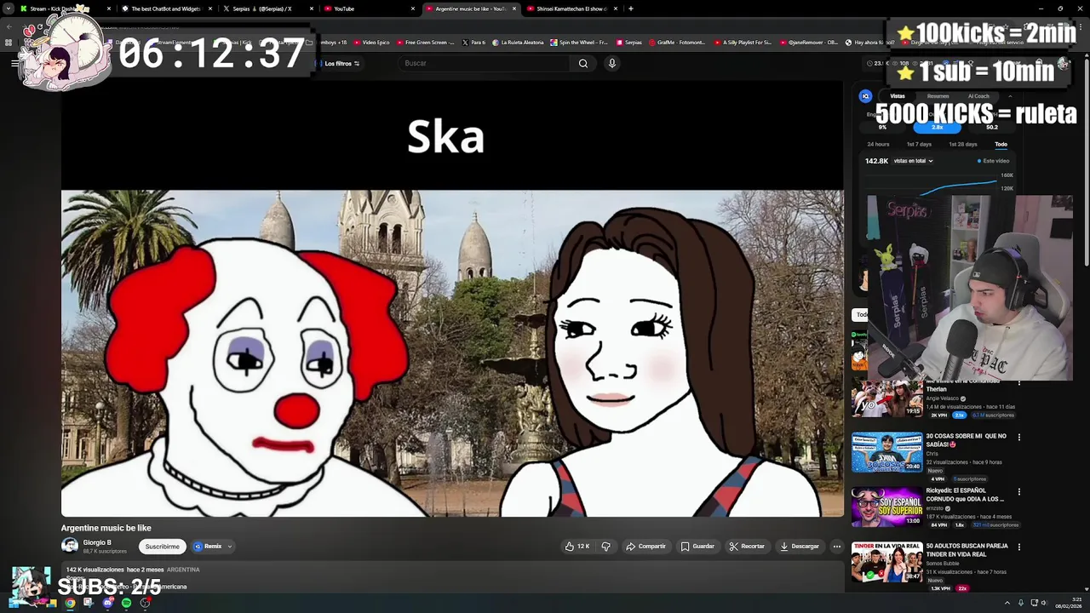
Task: Open 'Video Epico' bookmark
Action: [x=370, y=43]
